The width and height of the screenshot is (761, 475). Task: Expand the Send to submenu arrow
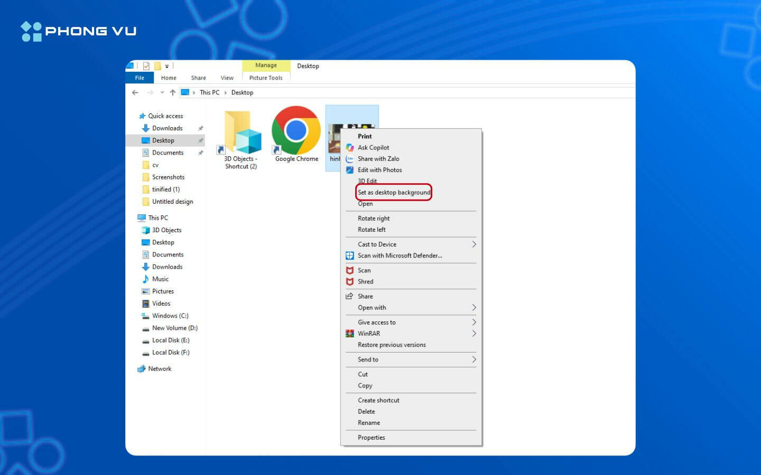tap(474, 359)
